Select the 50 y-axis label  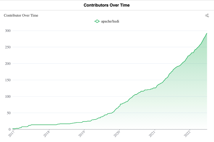9,113
